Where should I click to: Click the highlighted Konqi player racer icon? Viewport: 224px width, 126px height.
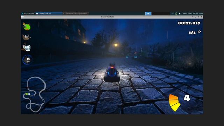[27, 59]
